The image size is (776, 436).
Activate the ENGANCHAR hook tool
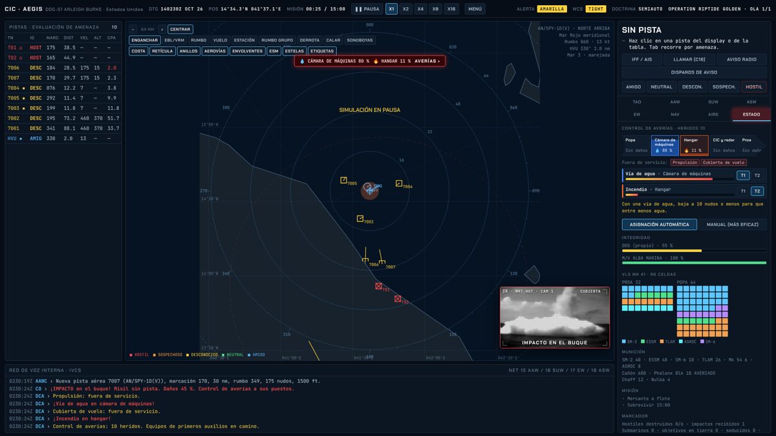144,40
